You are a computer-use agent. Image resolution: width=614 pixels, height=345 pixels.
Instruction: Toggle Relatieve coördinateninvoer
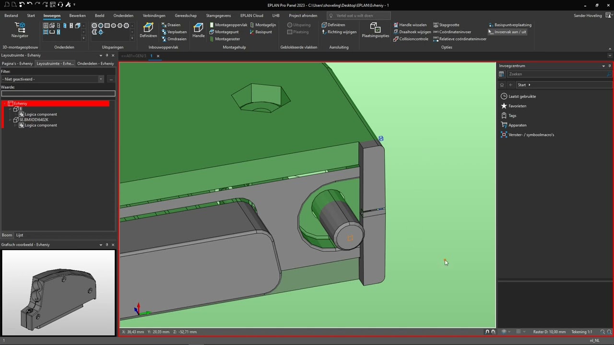click(x=460, y=39)
